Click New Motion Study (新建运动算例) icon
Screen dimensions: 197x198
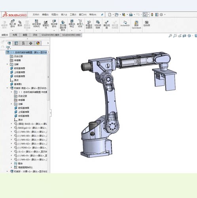[89, 25]
